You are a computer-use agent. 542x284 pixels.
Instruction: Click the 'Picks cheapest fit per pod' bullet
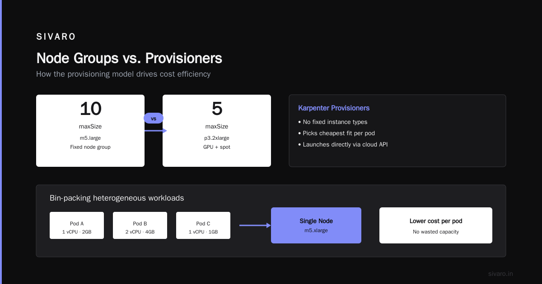(x=336, y=133)
